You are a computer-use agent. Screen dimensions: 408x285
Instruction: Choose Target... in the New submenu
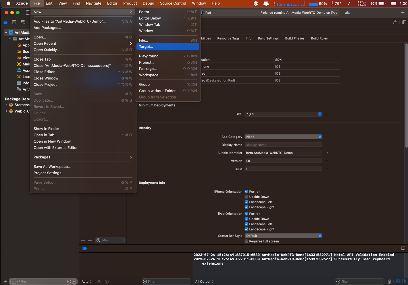pos(168,46)
